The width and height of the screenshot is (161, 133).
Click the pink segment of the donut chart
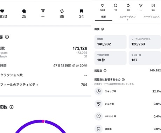(43, 121)
